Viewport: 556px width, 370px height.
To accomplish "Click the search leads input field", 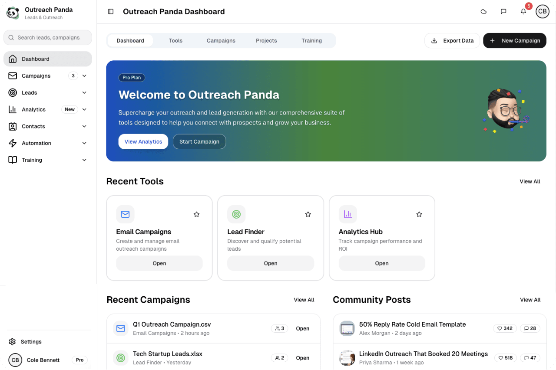I will [x=48, y=38].
